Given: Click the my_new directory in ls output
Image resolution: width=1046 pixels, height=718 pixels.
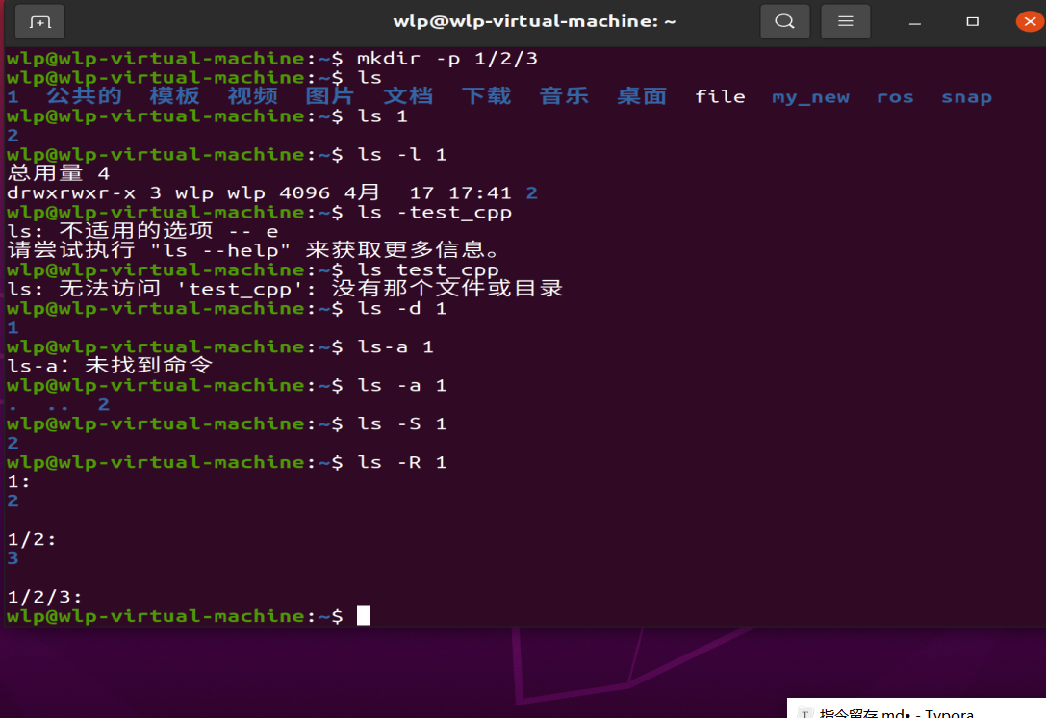Looking at the screenshot, I should coord(810,97).
